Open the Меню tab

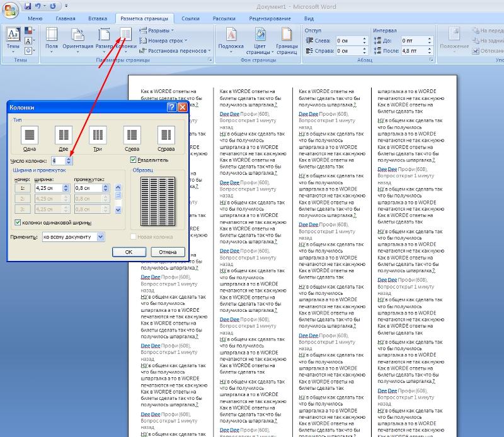coord(35,19)
